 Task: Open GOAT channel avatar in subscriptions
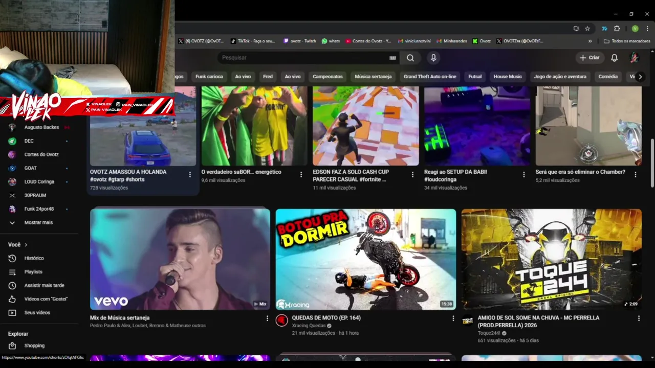pyautogui.click(x=12, y=168)
